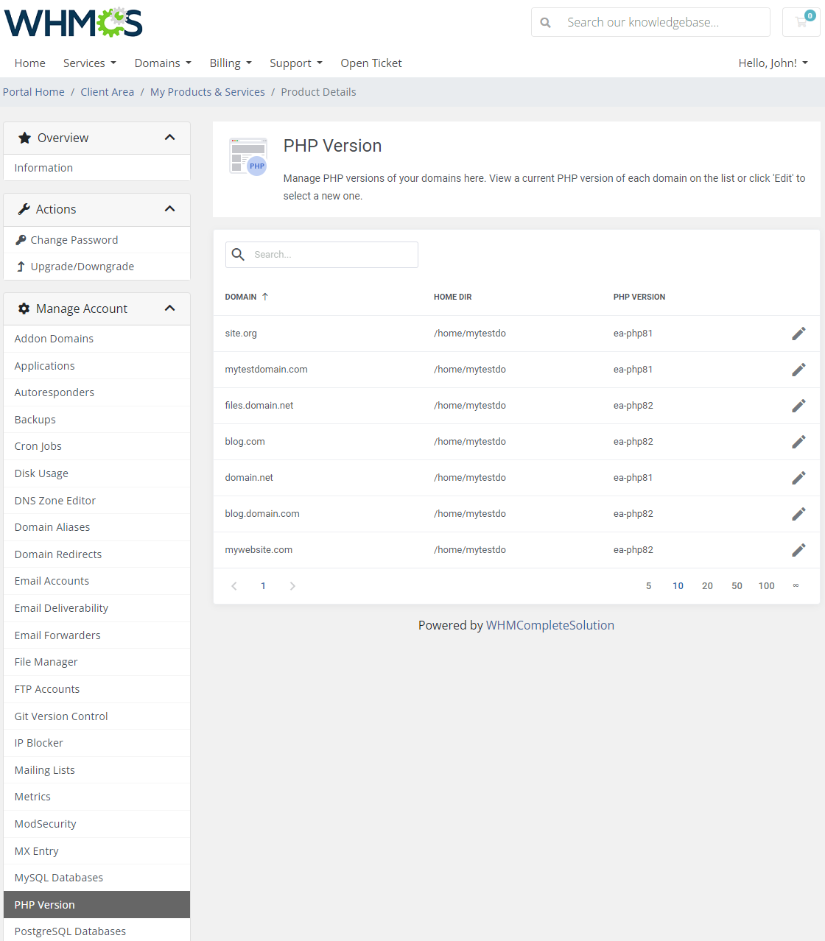825x941 pixels.
Task: Sort by PHP VERSION column header
Action: tap(639, 297)
